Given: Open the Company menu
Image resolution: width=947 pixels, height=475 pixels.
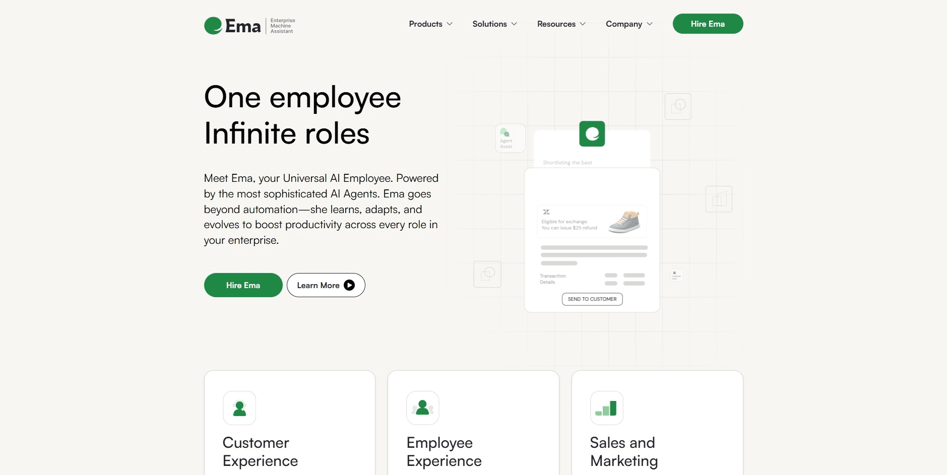Looking at the screenshot, I should coord(629,24).
